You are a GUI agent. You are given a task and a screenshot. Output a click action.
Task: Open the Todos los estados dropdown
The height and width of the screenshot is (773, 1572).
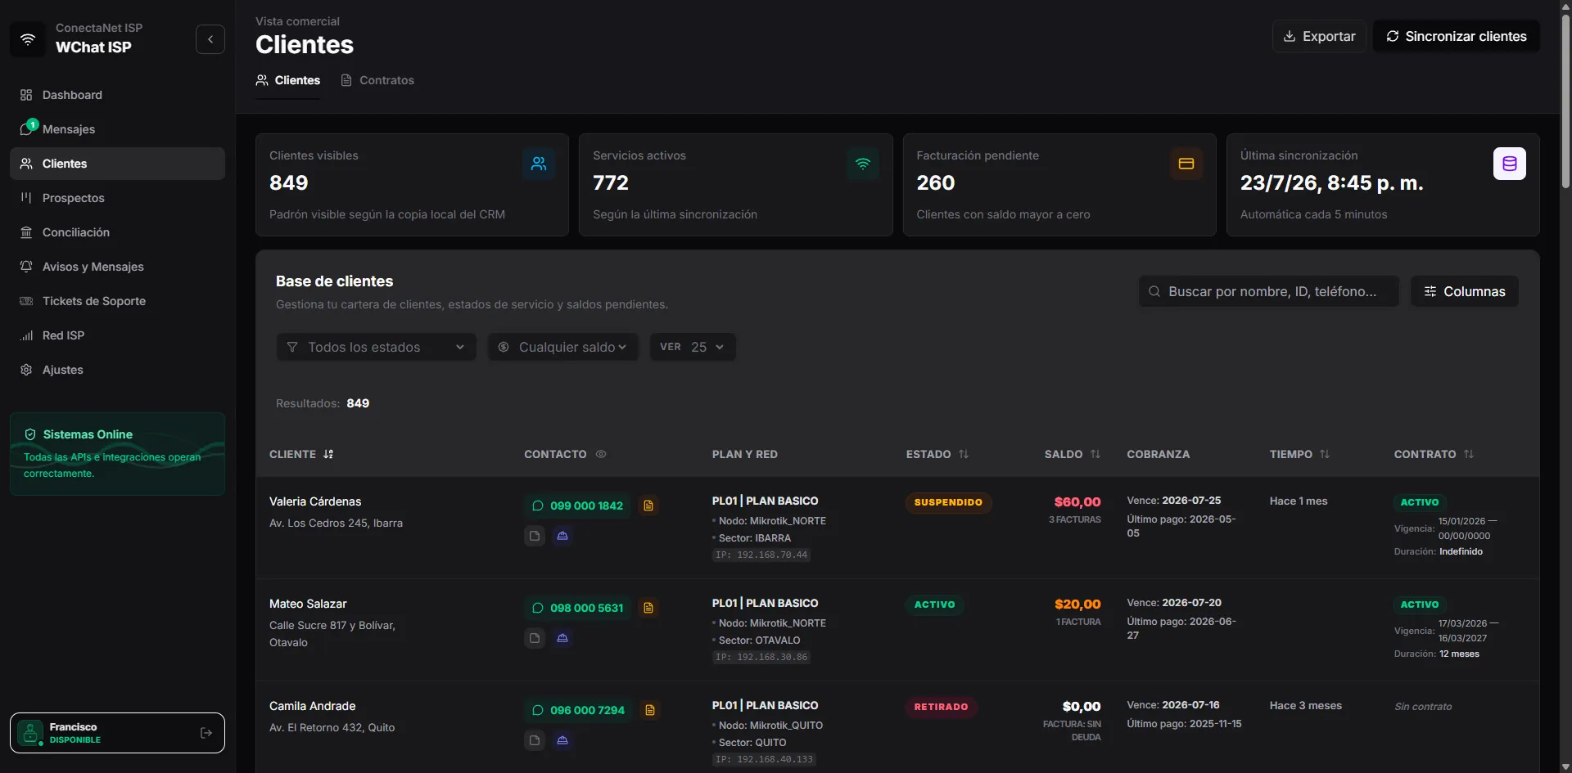(x=377, y=347)
